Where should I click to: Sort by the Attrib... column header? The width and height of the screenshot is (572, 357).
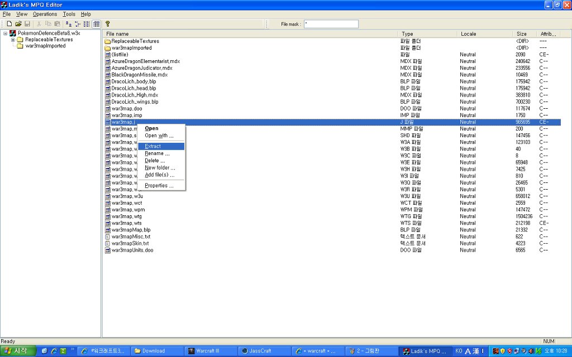[549, 34]
